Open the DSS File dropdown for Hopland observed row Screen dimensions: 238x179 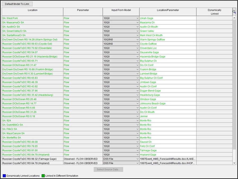(x=137, y=163)
